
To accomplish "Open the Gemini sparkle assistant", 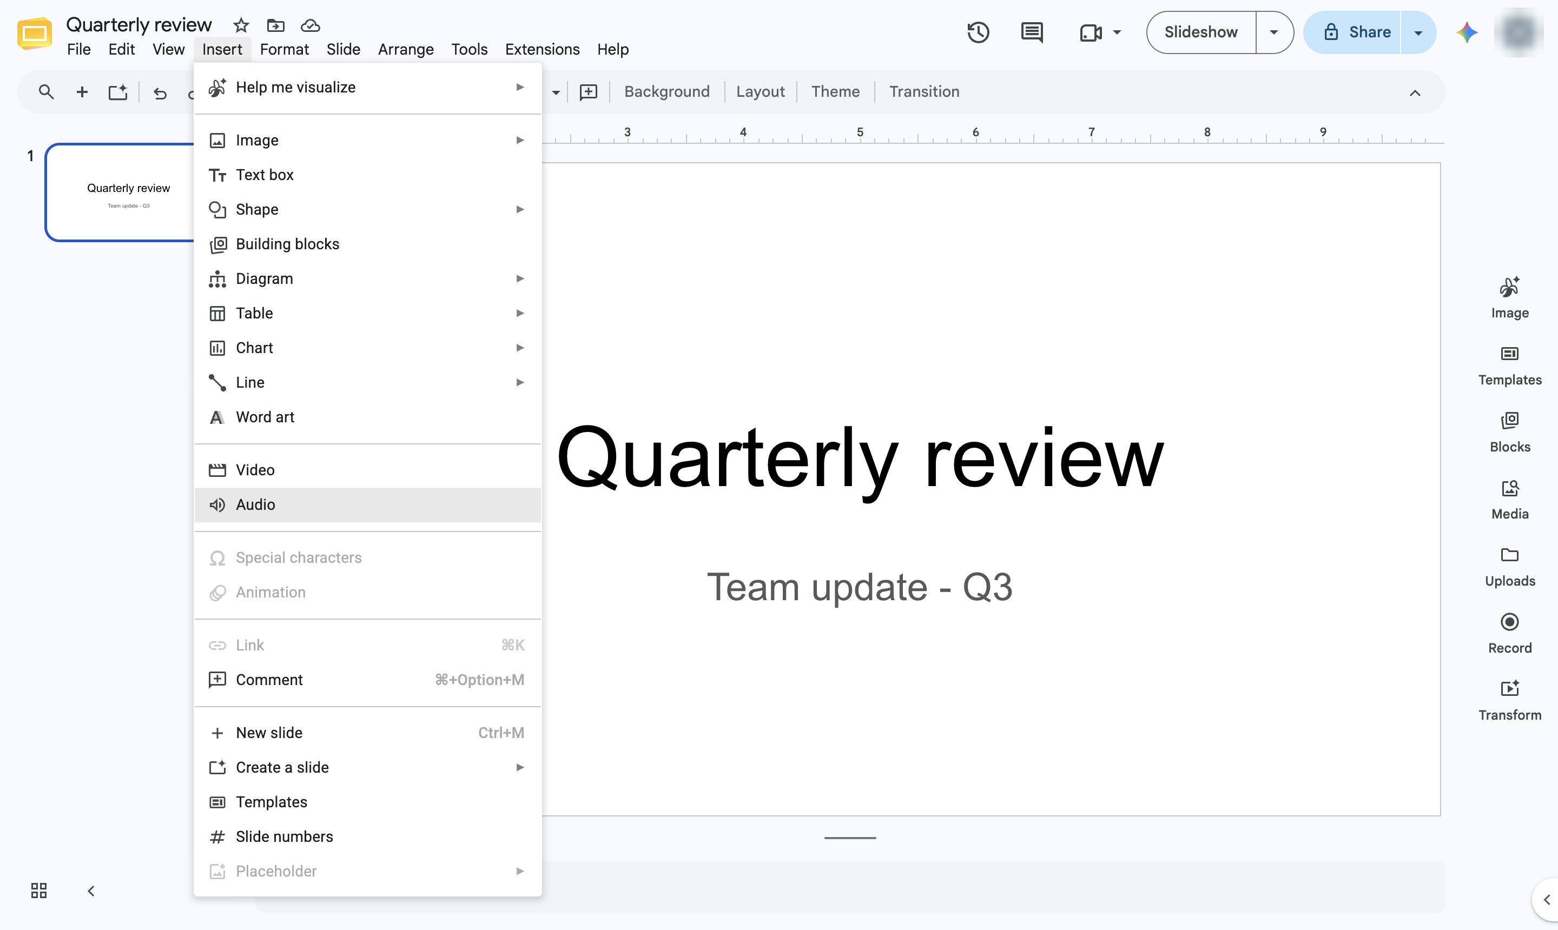I will click(x=1467, y=32).
